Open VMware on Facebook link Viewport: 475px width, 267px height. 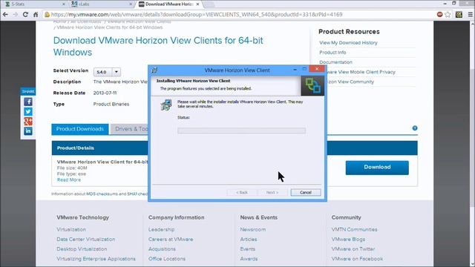coord(357,259)
